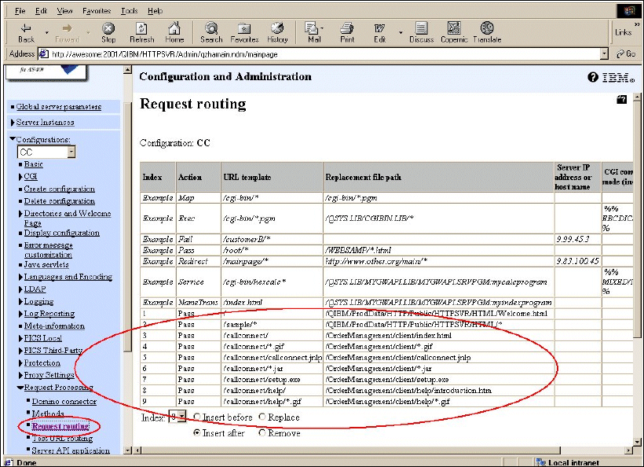
Task: Expand the CGI tree item
Action: pos(20,177)
